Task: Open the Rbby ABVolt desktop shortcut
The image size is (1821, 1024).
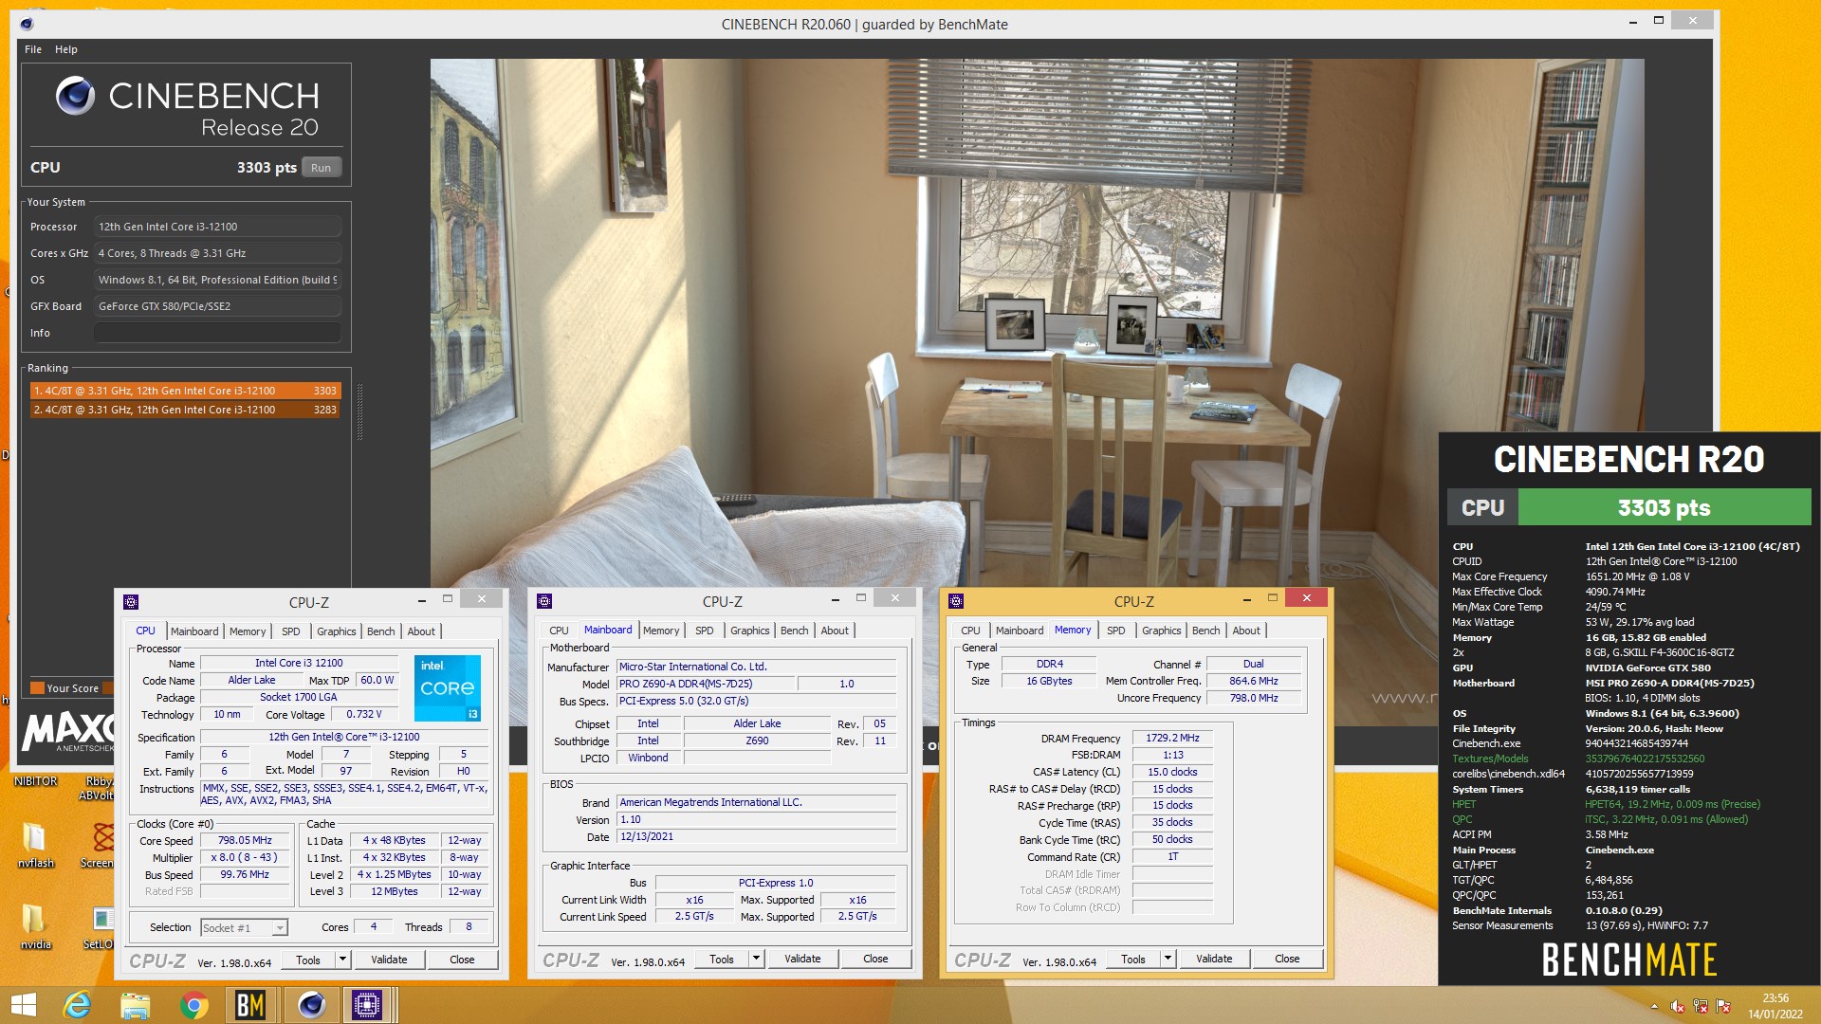Action: click(x=98, y=788)
